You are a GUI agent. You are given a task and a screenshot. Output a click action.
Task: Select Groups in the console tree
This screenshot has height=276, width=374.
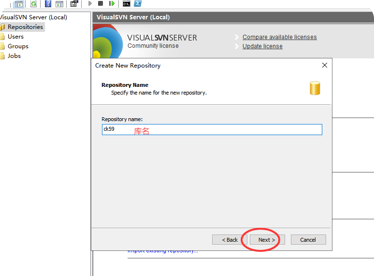point(18,46)
